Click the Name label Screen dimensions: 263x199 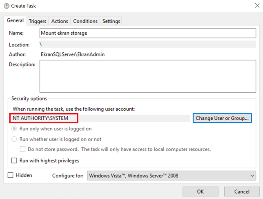pos(16,33)
